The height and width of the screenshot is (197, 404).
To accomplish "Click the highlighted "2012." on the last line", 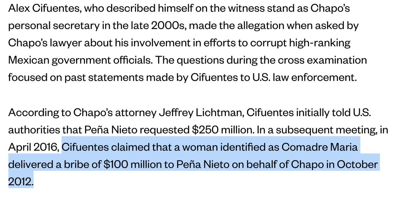I will [x=21, y=181].
